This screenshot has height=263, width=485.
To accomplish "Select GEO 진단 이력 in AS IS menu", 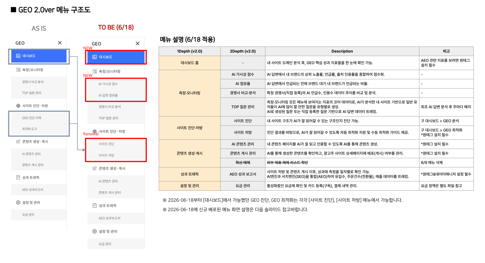I will tap(31, 118).
